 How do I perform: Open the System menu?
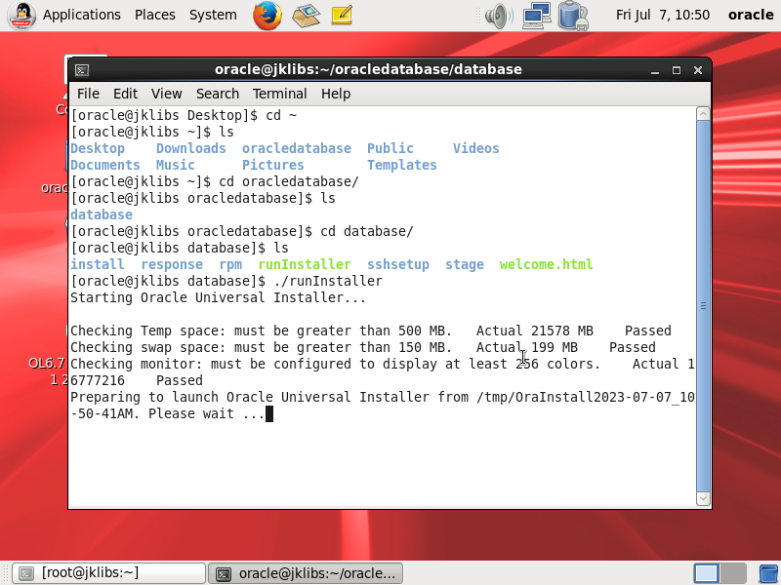tap(213, 15)
